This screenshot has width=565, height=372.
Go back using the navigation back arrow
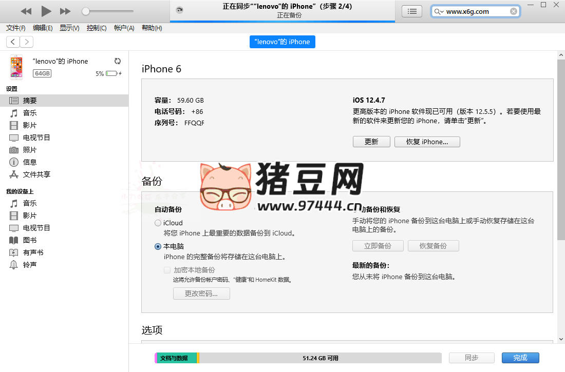12,42
